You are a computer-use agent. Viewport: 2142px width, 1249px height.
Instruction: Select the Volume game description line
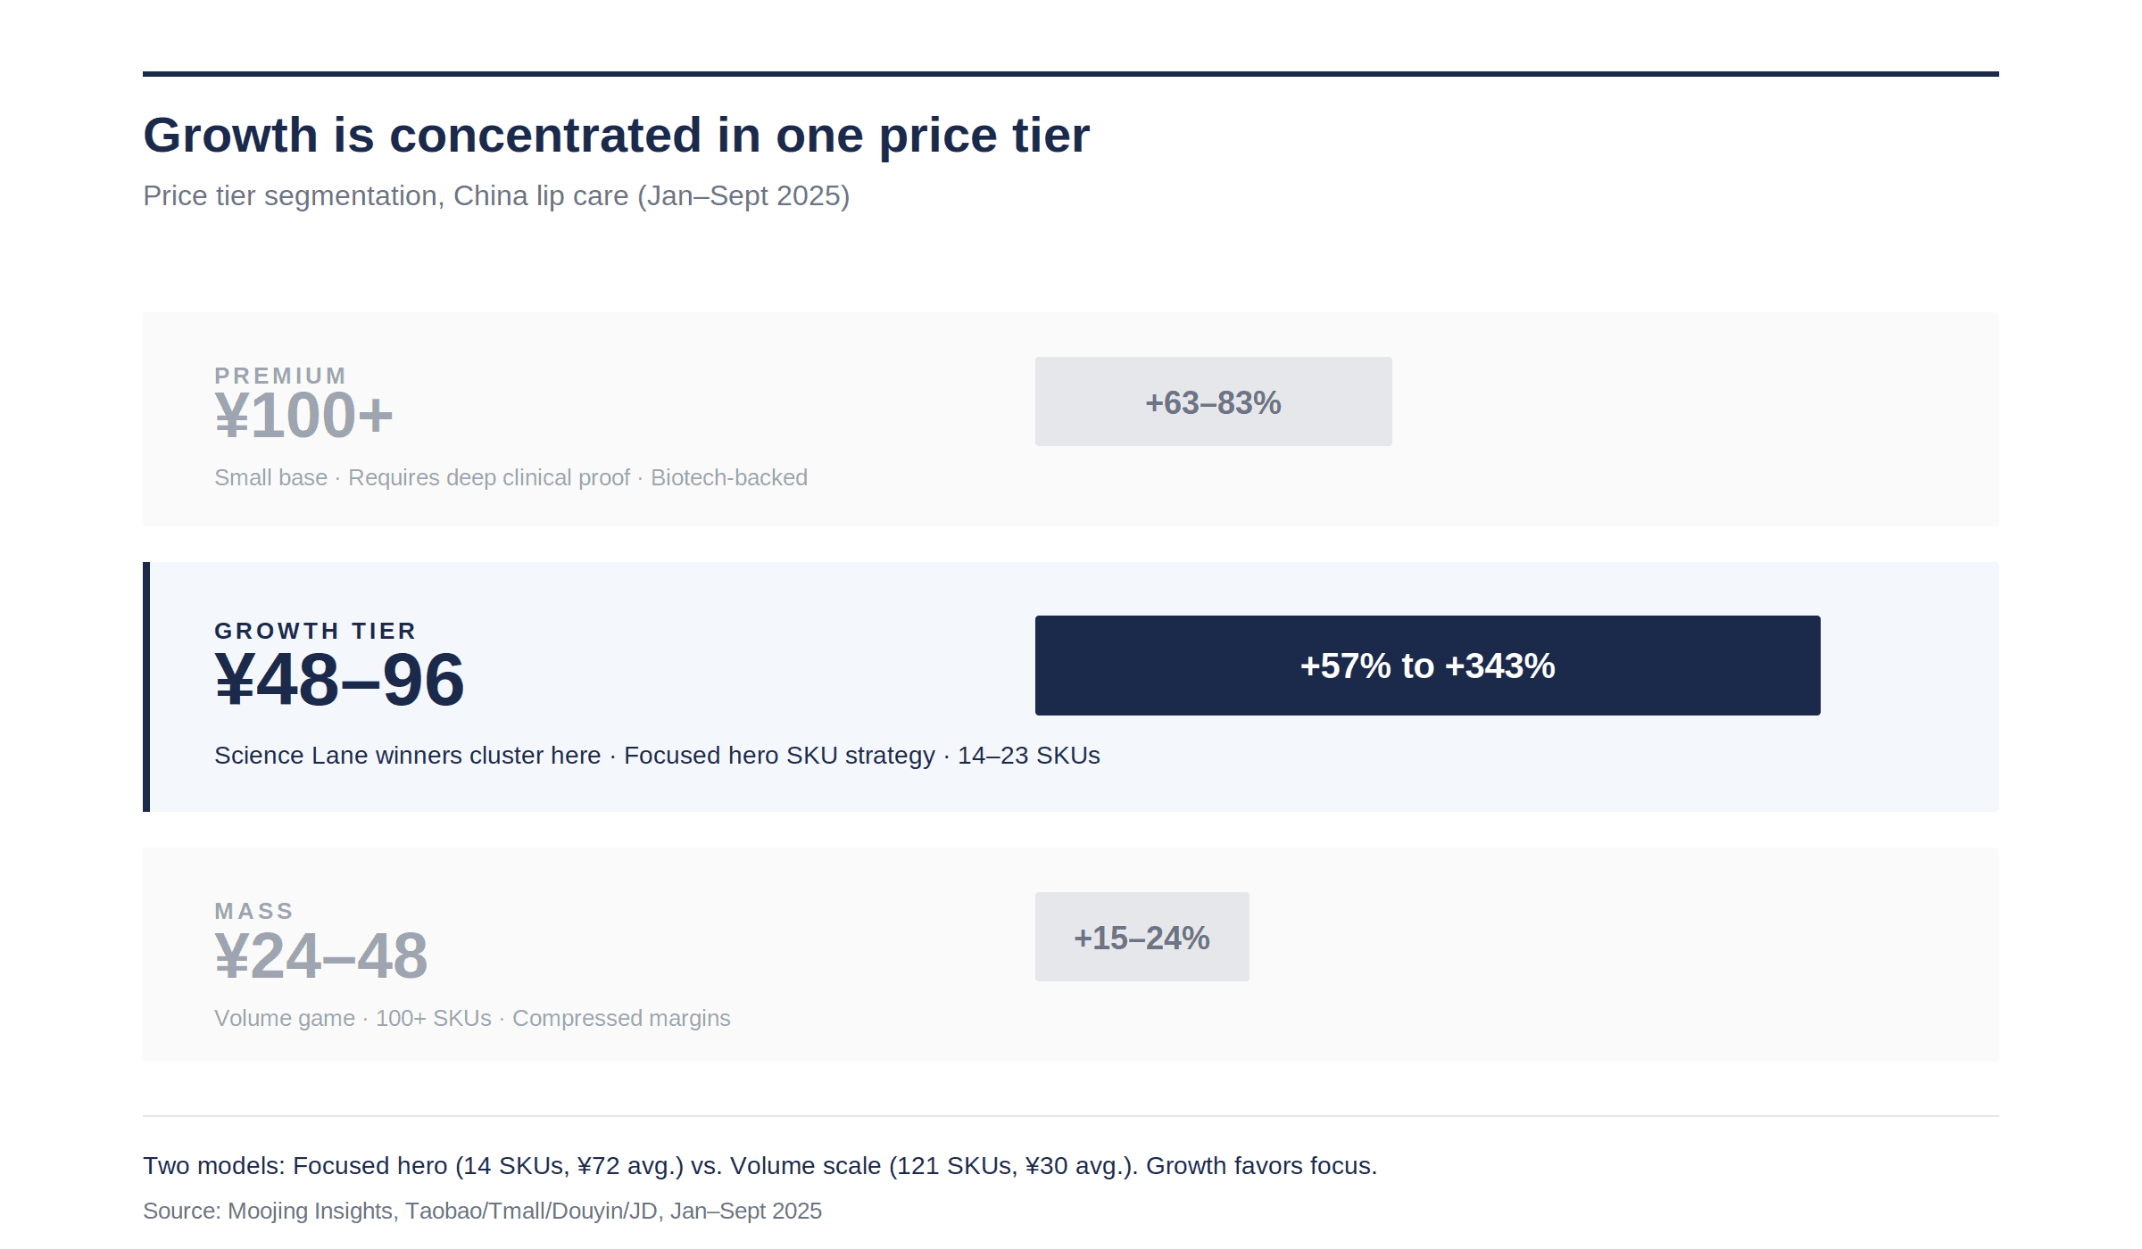pyautogui.click(x=472, y=1019)
